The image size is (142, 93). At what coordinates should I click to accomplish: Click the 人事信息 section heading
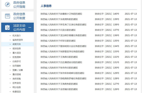point(46,6)
